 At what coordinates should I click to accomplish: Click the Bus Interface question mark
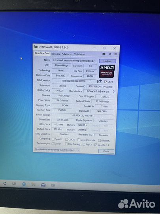coord(114,92)
